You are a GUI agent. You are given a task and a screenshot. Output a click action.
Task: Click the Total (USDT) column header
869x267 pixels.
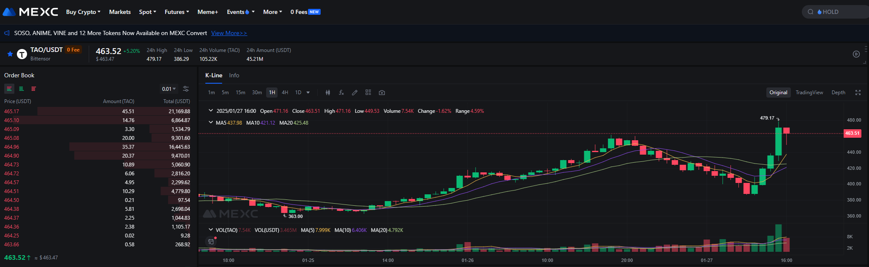point(177,101)
